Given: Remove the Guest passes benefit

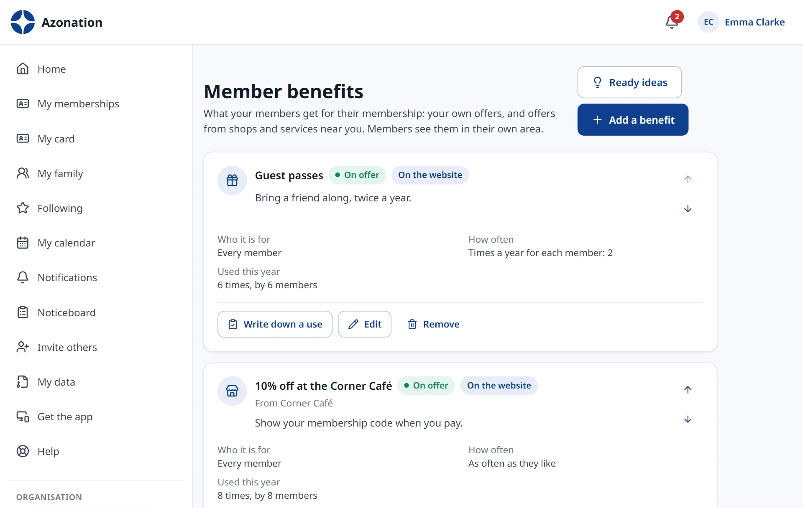Looking at the screenshot, I should tap(433, 324).
